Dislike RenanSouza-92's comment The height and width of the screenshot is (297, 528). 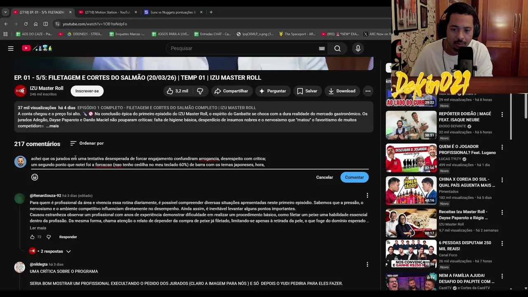(x=48, y=237)
